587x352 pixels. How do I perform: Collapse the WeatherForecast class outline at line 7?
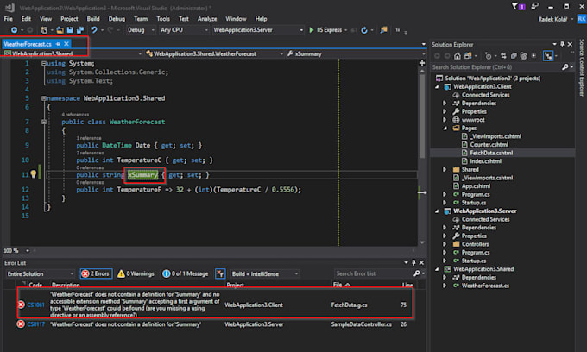(44, 122)
